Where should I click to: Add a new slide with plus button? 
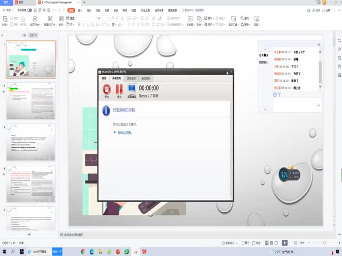29,235
